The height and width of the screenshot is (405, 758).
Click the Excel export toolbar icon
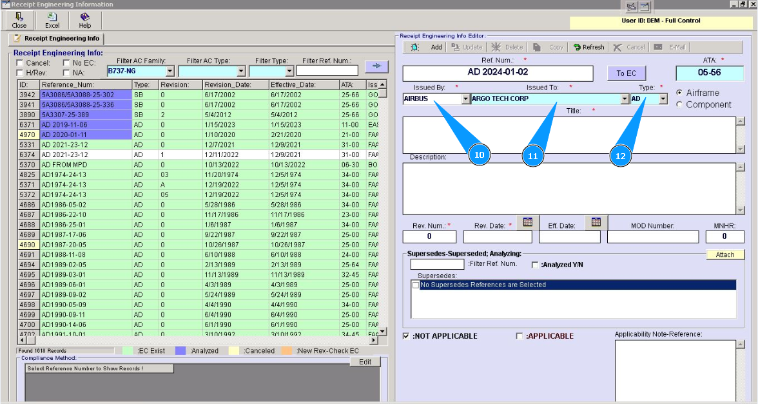(x=52, y=17)
